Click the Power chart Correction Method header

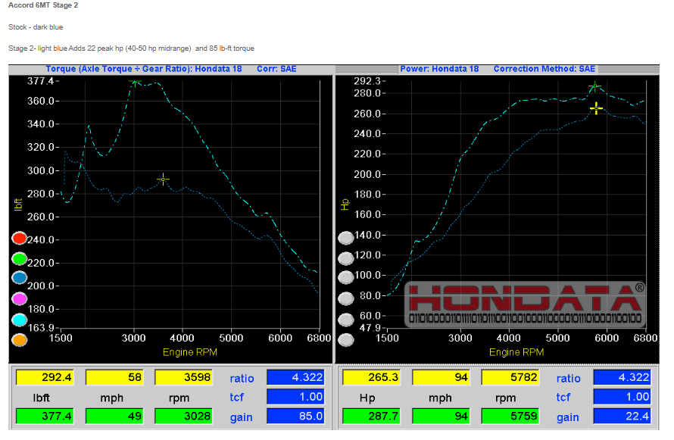545,69
